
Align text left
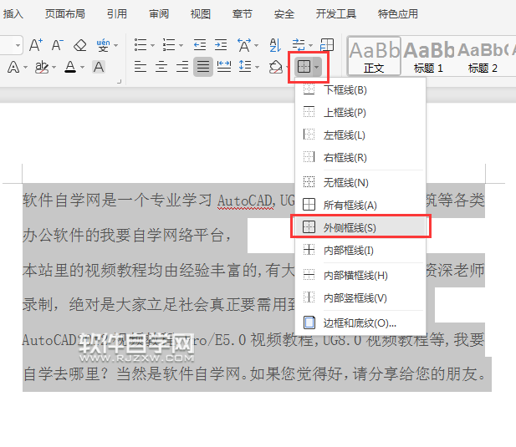click(x=140, y=67)
